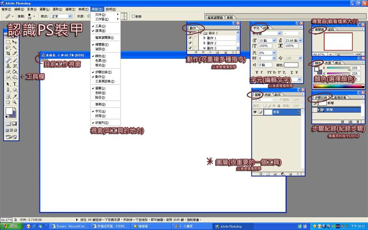The image size is (368, 230).
Task: Open the Microsoft Internet Explorer taskbar button
Action: point(69,226)
